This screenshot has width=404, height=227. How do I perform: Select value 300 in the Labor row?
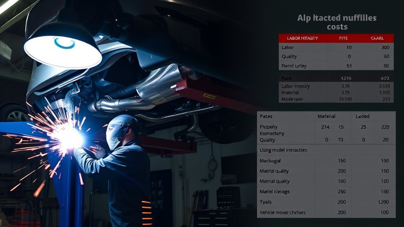tap(385, 48)
